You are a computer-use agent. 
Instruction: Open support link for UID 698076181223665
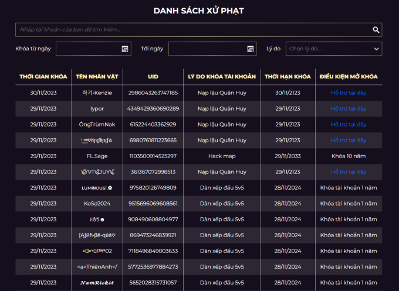(348, 141)
